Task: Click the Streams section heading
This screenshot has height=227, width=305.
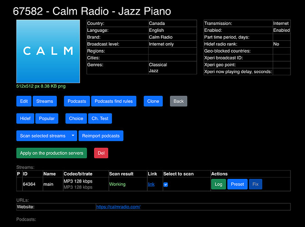Action: point(25,167)
